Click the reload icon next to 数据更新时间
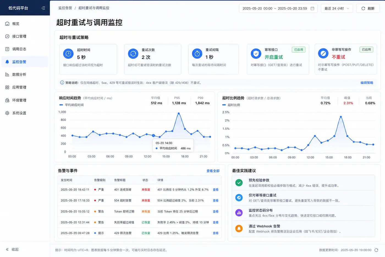This screenshot has height=257, width=385. click(x=376, y=250)
